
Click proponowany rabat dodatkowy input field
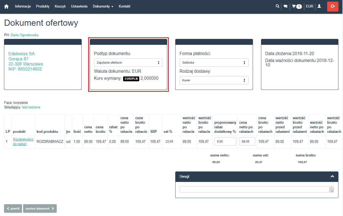coord(225,141)
